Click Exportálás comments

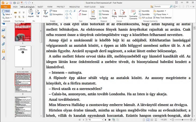pyautogui.click(x=144, y=14)
